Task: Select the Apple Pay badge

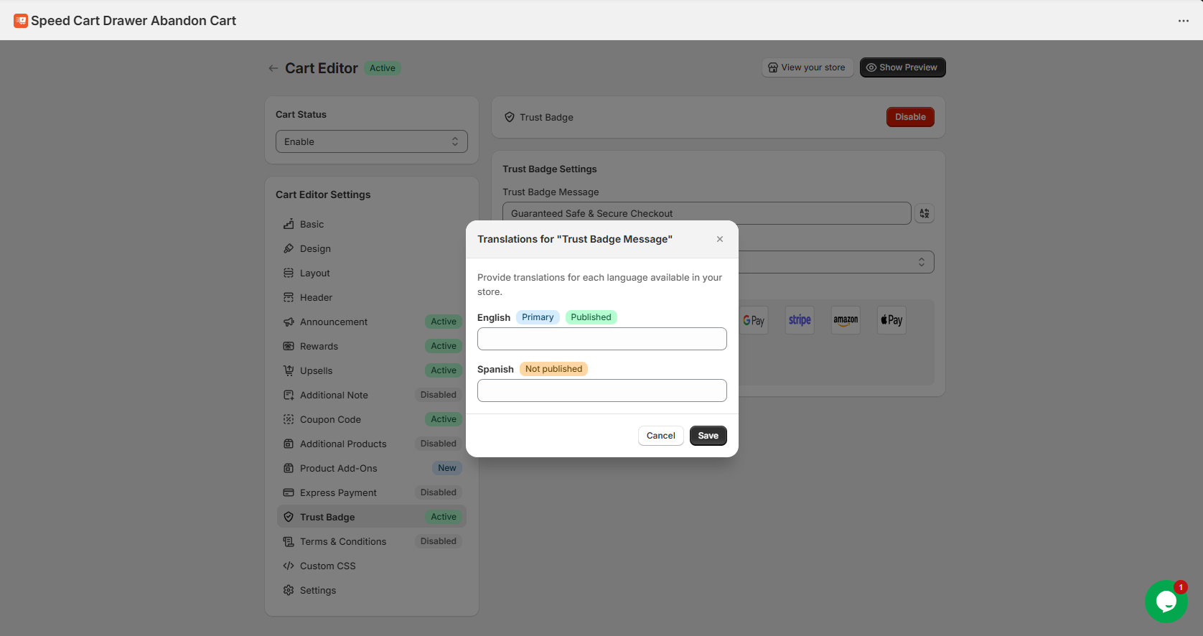Action: 891,320
